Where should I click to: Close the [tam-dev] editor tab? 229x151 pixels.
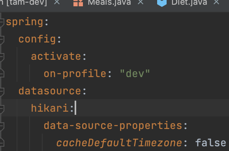tap(57, 2)
